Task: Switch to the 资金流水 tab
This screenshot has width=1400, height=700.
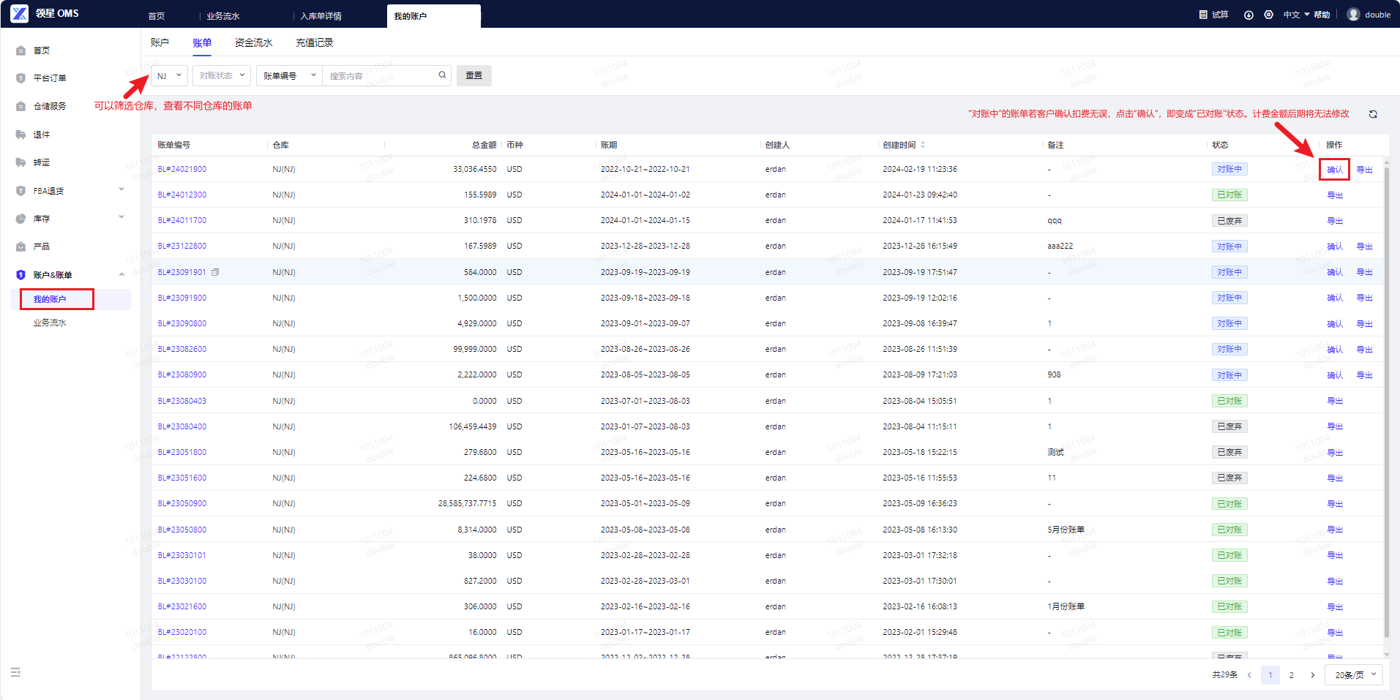Action: [x=253, y=43]
